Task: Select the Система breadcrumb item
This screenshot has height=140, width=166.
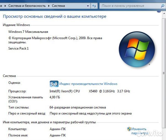Action: pos(58,5)
